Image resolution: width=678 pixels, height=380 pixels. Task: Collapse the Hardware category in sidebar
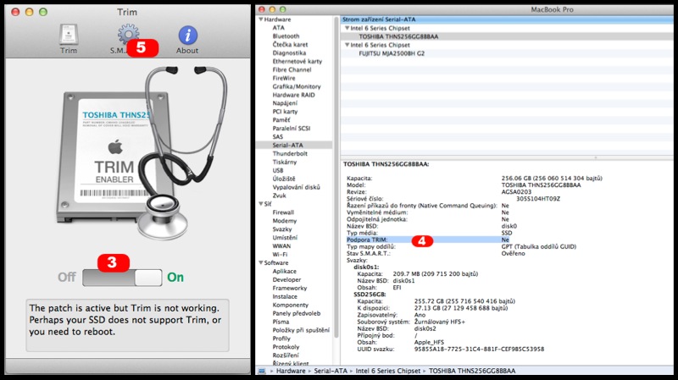point(261,18)
